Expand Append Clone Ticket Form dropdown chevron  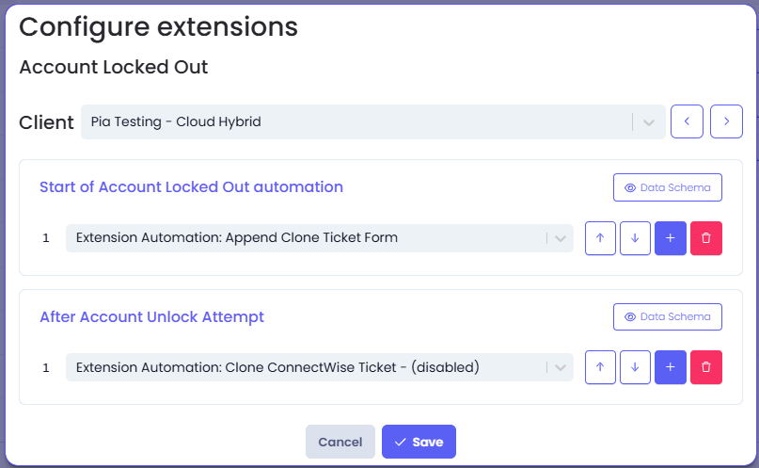pyautogui.click(x=560, y=238)
